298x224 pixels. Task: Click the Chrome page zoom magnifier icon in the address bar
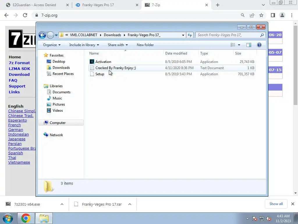(x=243, y=15)
